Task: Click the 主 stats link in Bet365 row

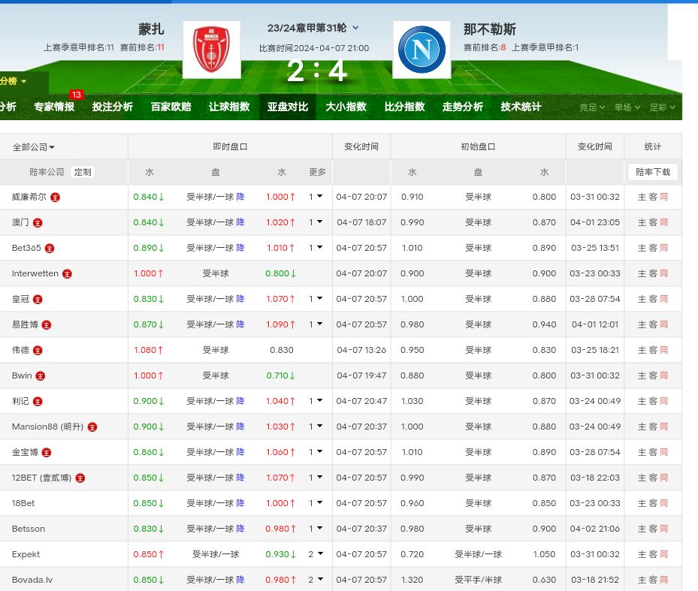Action: tap(642, 249)
